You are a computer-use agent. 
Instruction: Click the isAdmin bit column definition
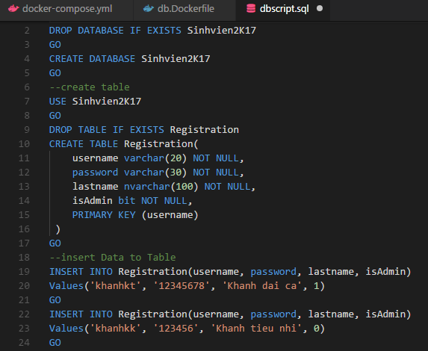click(132, 201)
